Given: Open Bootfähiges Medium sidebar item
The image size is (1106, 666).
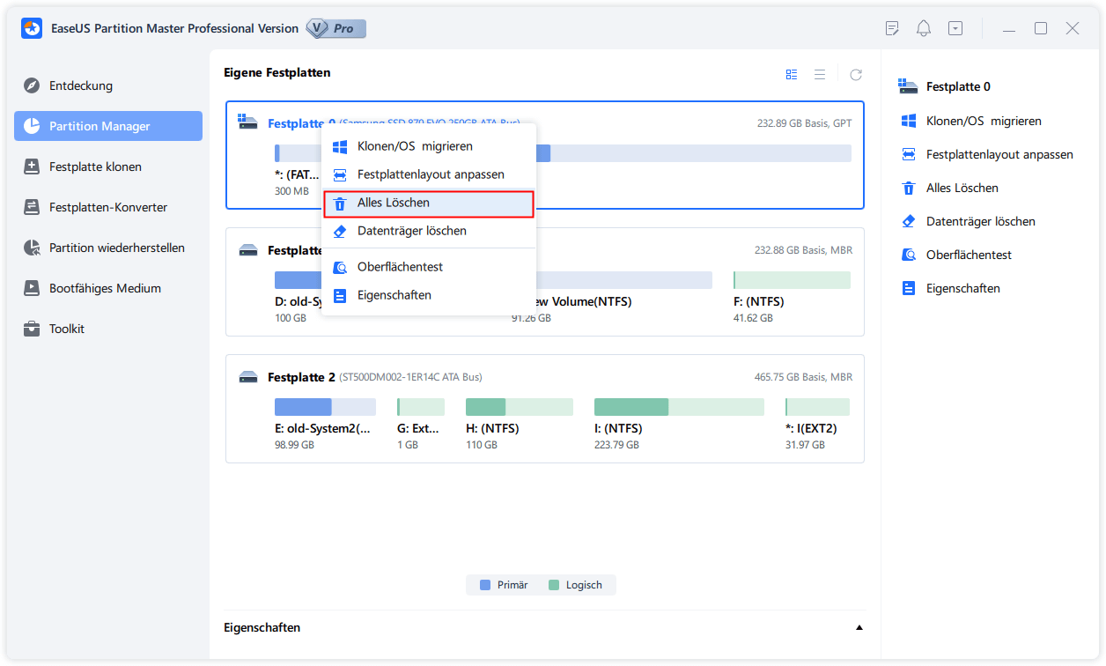Looking at the screenshot, I should 108,288.
